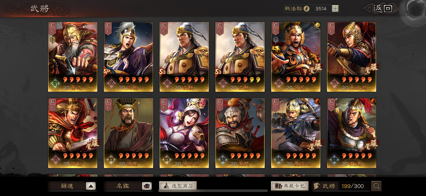Select the 太史慈 general card
Image resolution: width=426 pixels, height=196 pixels.
point(352,56)
